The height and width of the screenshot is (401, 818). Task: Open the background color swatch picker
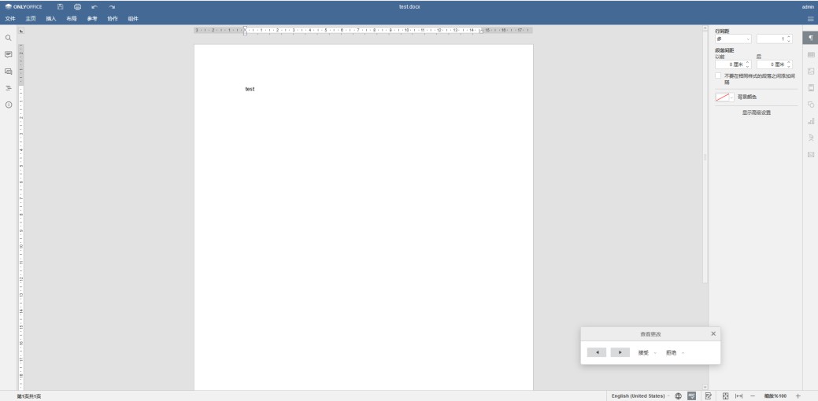(x=724, y=97)
